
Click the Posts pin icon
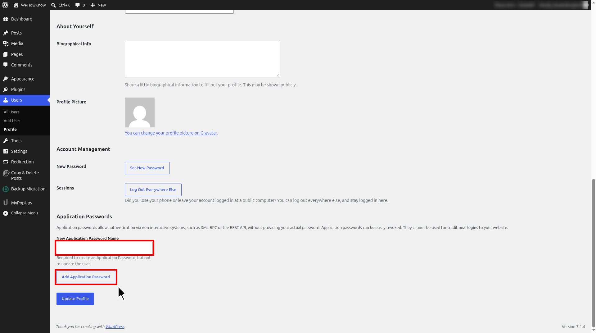6,33
